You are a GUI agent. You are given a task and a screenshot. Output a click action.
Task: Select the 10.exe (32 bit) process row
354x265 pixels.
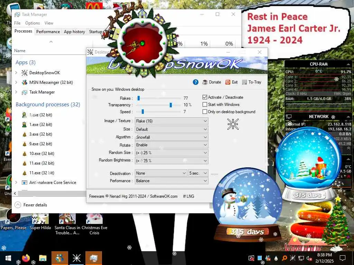point(50,154)
